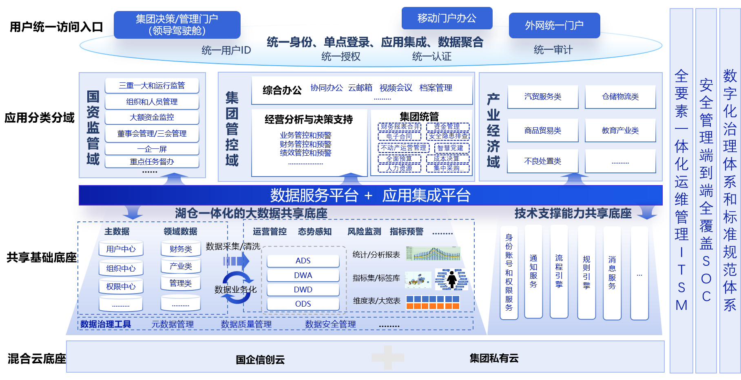Screen dimensions: 741x380
Task: Click 元数据管理 in 数据治理工具 row
Action: pos(173,324)
